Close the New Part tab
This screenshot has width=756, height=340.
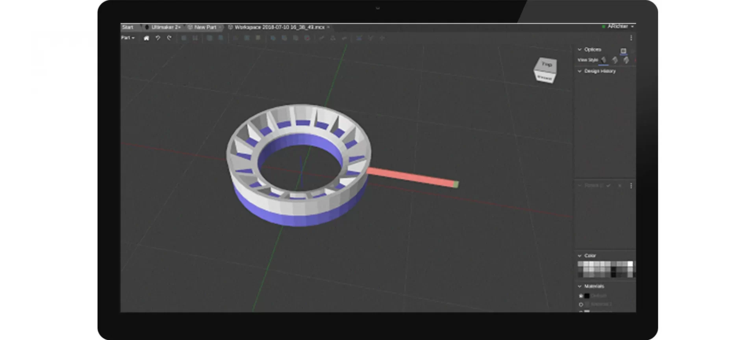[220, 27]
